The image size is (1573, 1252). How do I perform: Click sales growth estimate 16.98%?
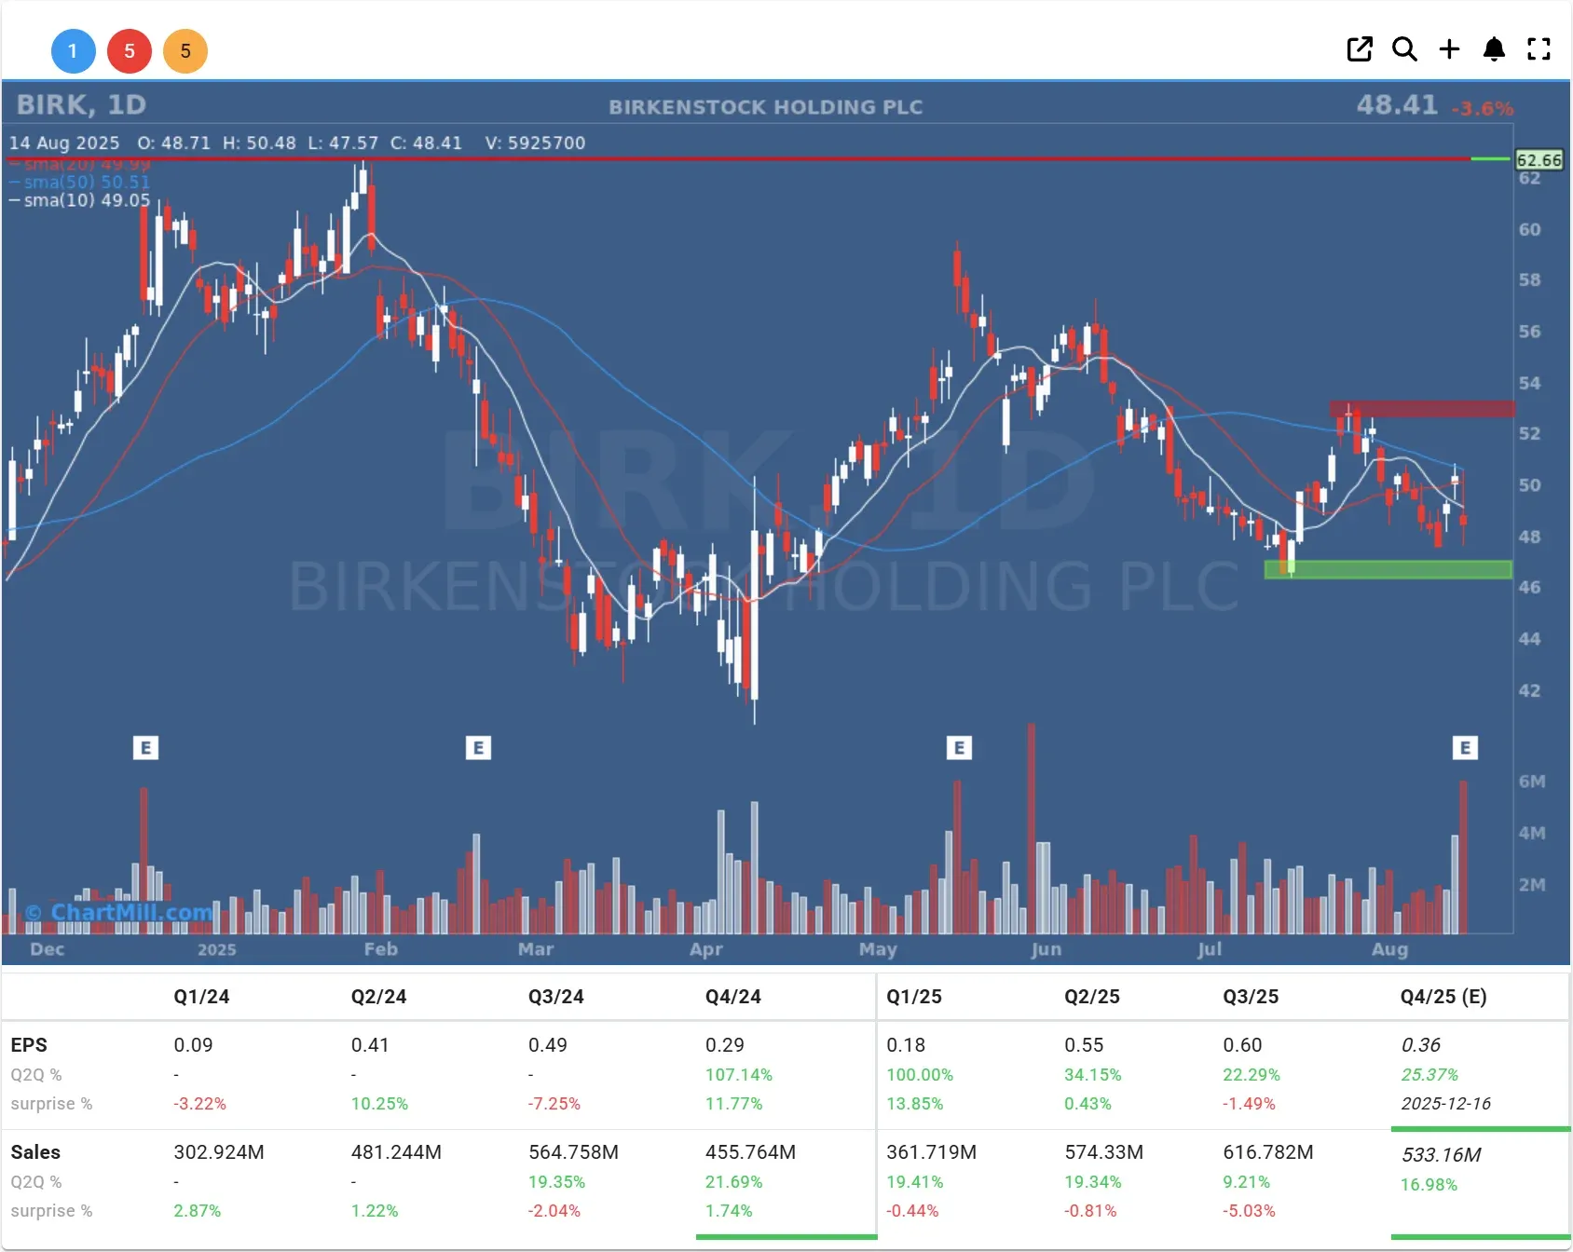[1429, 1185]
